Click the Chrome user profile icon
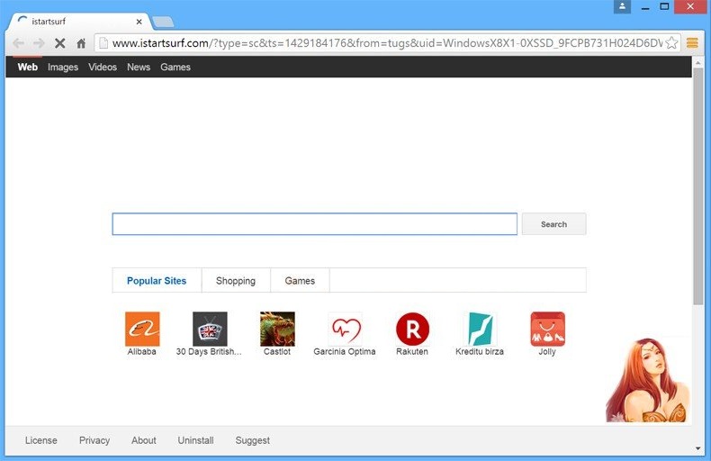 coord(622,6)
